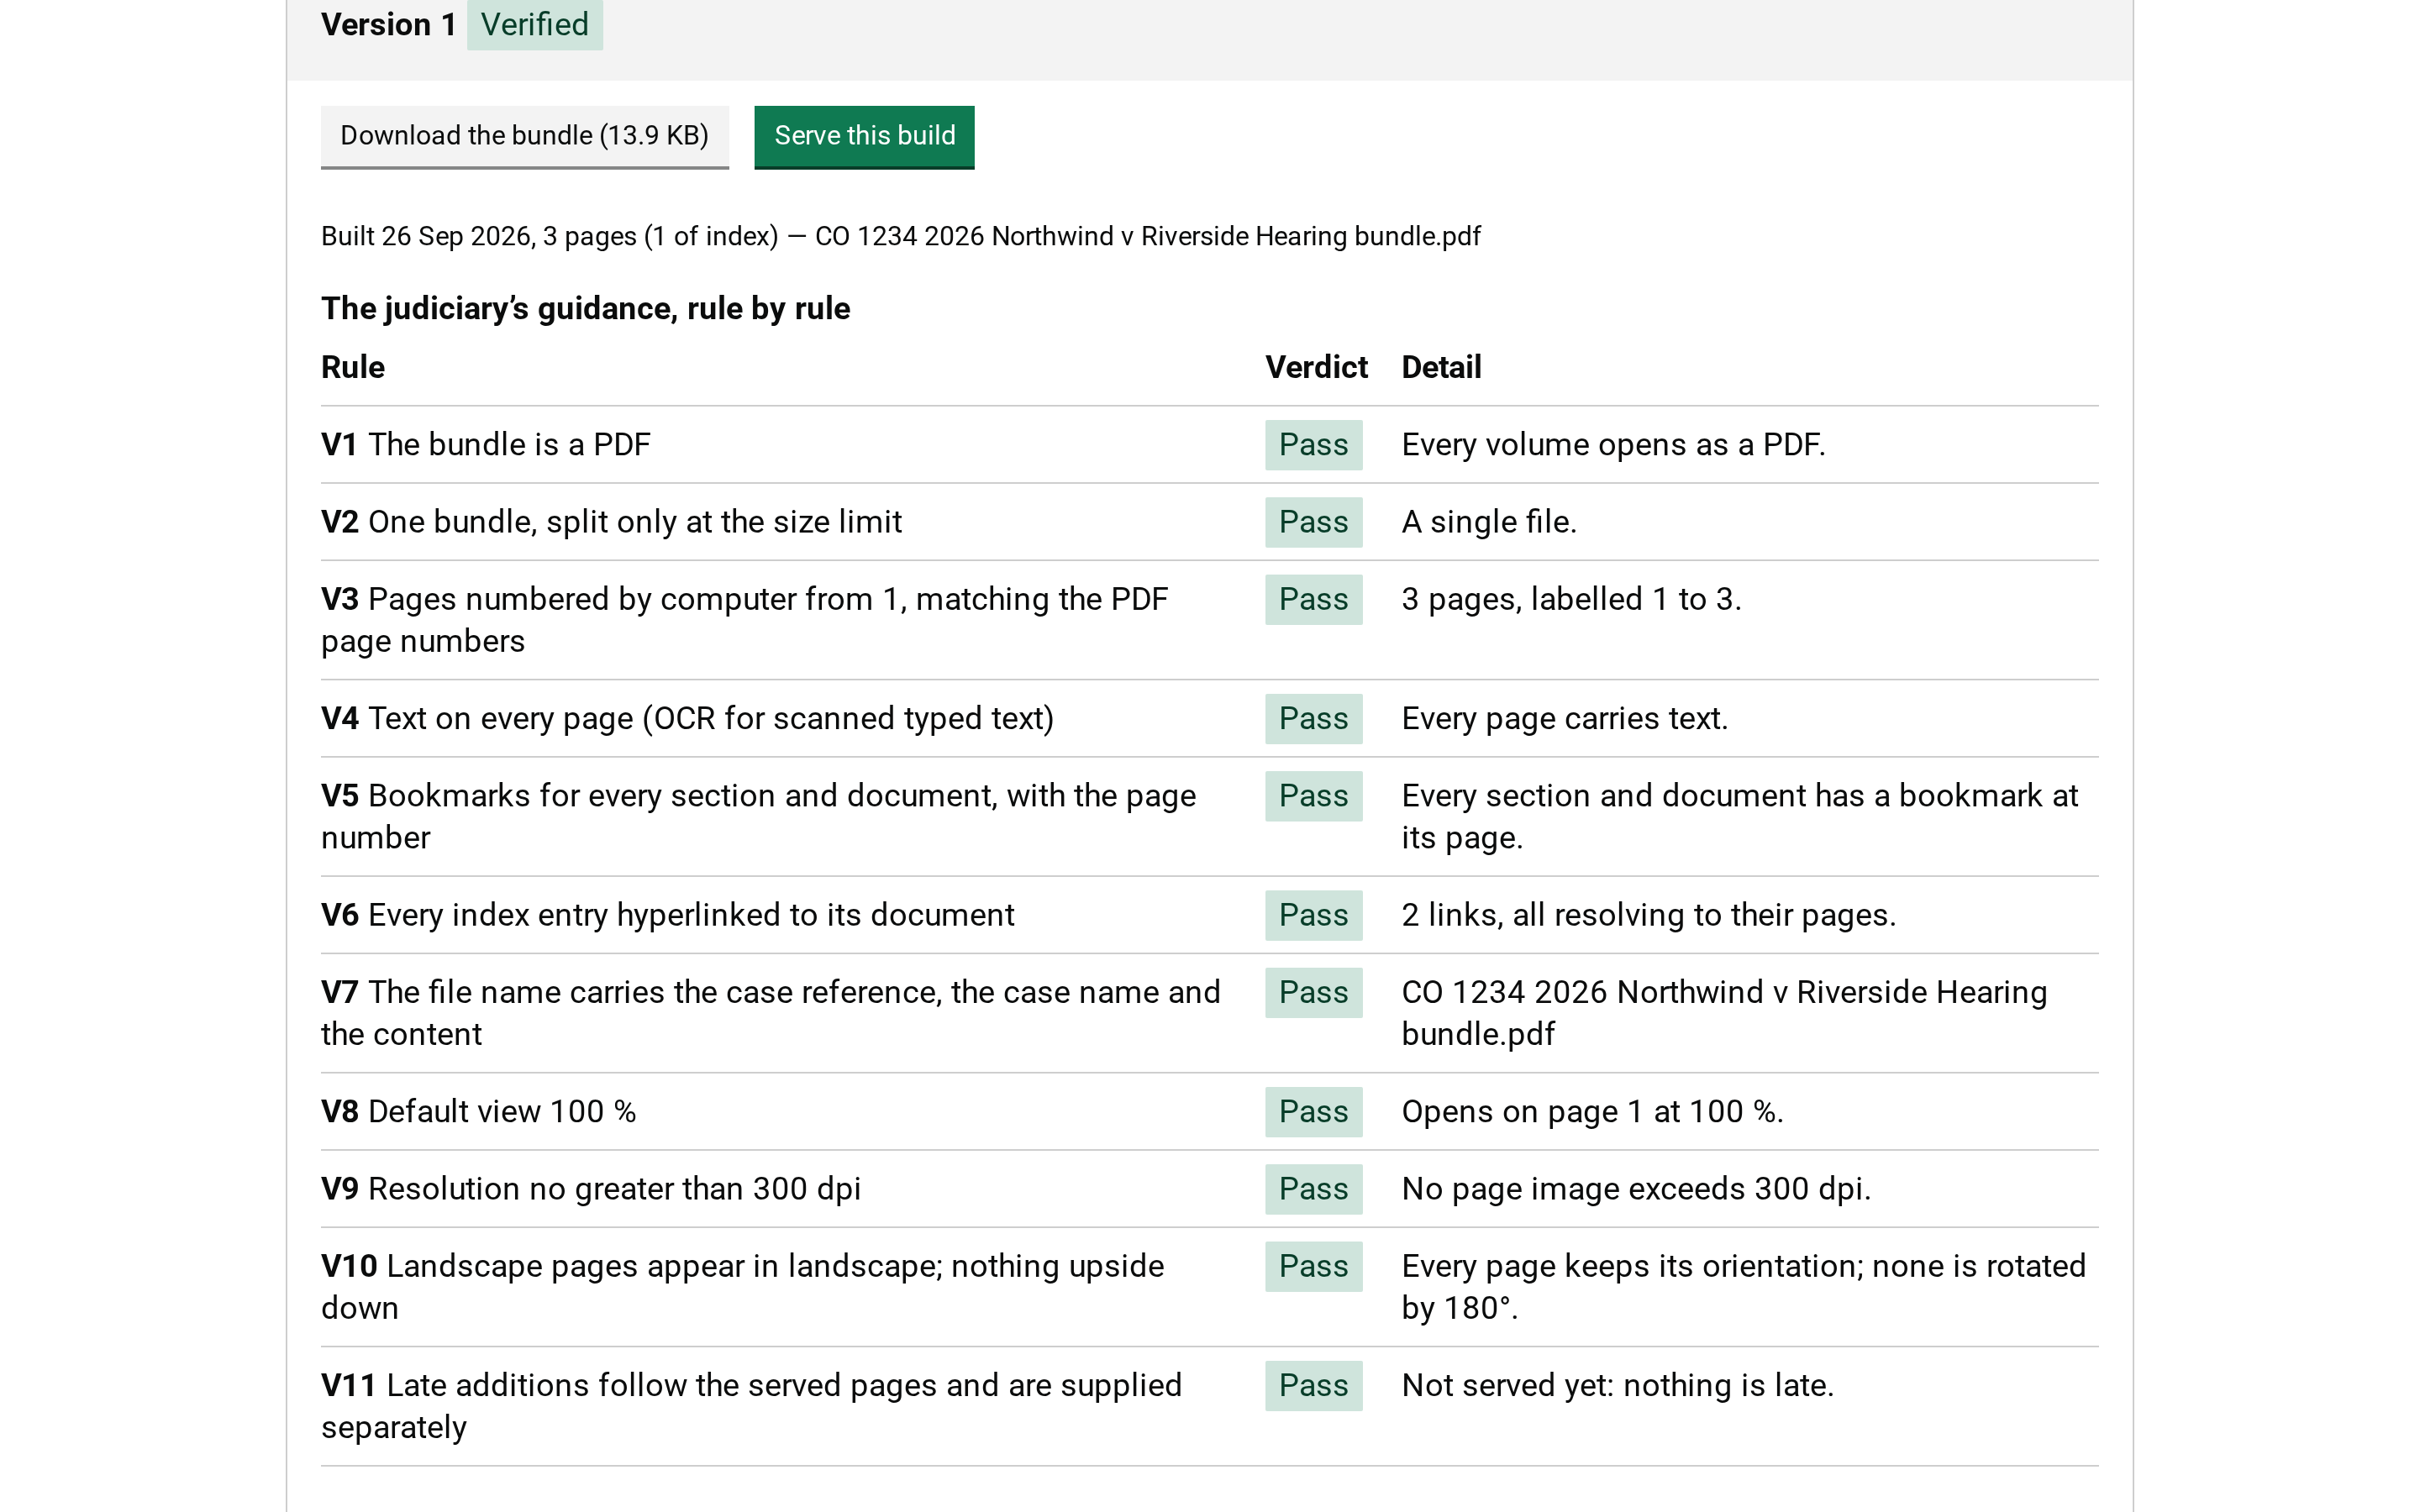Screen dimensions: 2420x1512
Task: Select the Version 1 heading
Action: [388, 24]
